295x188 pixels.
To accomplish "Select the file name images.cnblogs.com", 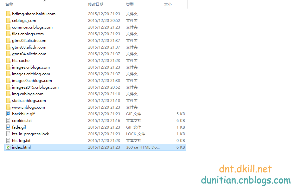I will (x=31, y=67).
